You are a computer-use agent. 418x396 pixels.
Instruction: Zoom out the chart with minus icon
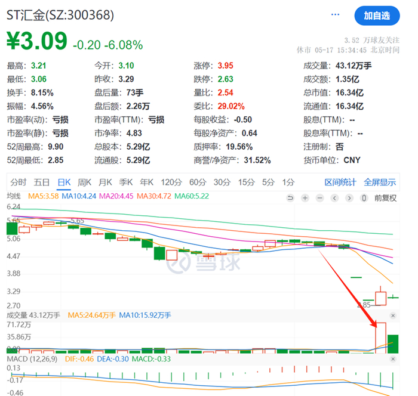tap(320, 198)
